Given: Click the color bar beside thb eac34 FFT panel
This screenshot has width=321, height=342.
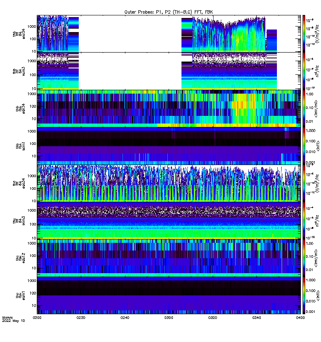Looking at the screenshot, I should point(304,34).
